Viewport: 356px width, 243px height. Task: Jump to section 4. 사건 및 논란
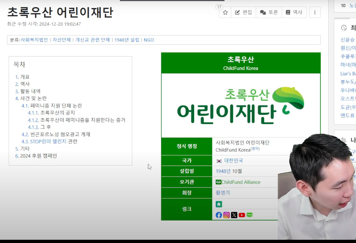click(31, 98)
